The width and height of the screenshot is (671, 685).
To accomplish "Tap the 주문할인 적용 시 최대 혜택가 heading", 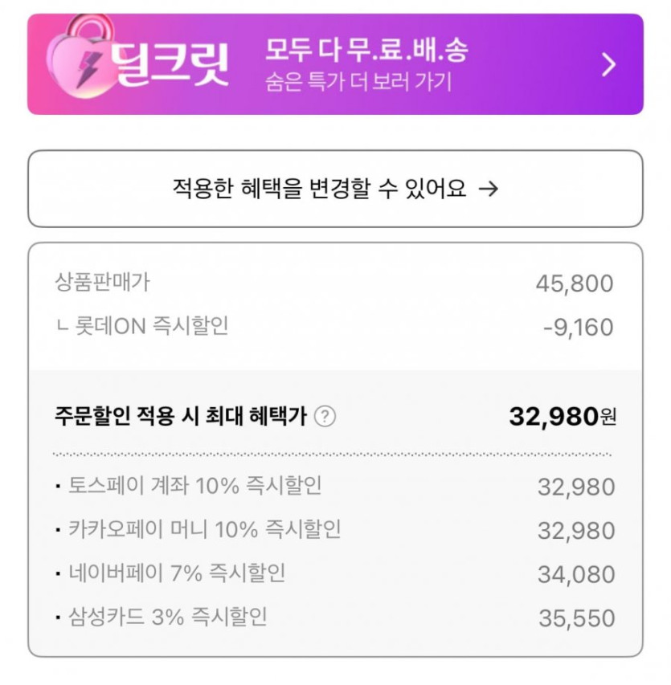I will click(181, 417).
